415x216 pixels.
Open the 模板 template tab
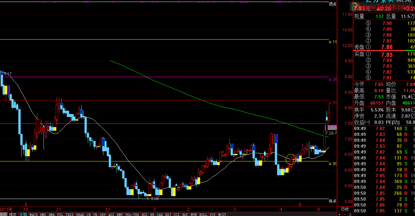13,214
